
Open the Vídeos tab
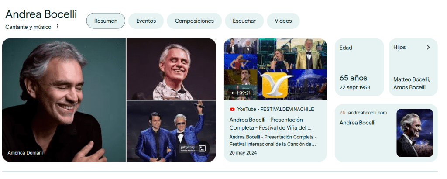(x=283, y=21)
